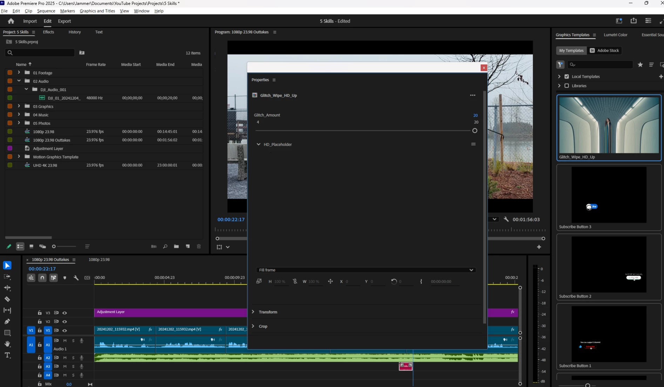
Task: Select the Slip tool
Action: click(x=7, y=310)
